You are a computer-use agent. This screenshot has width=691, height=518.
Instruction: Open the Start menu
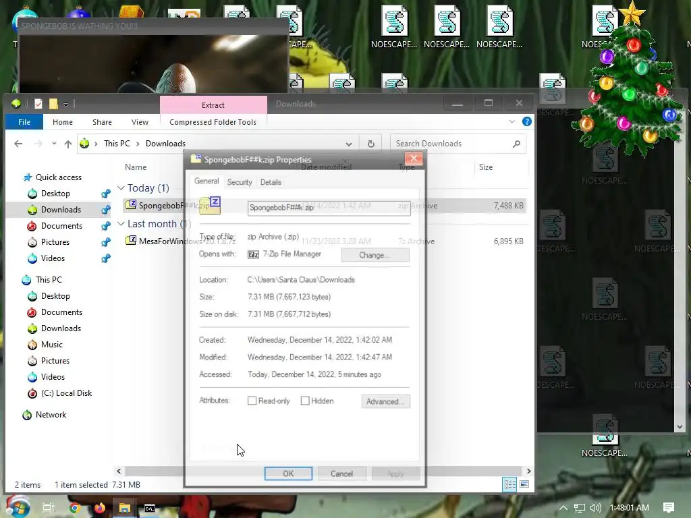click(x=17, y=507)
